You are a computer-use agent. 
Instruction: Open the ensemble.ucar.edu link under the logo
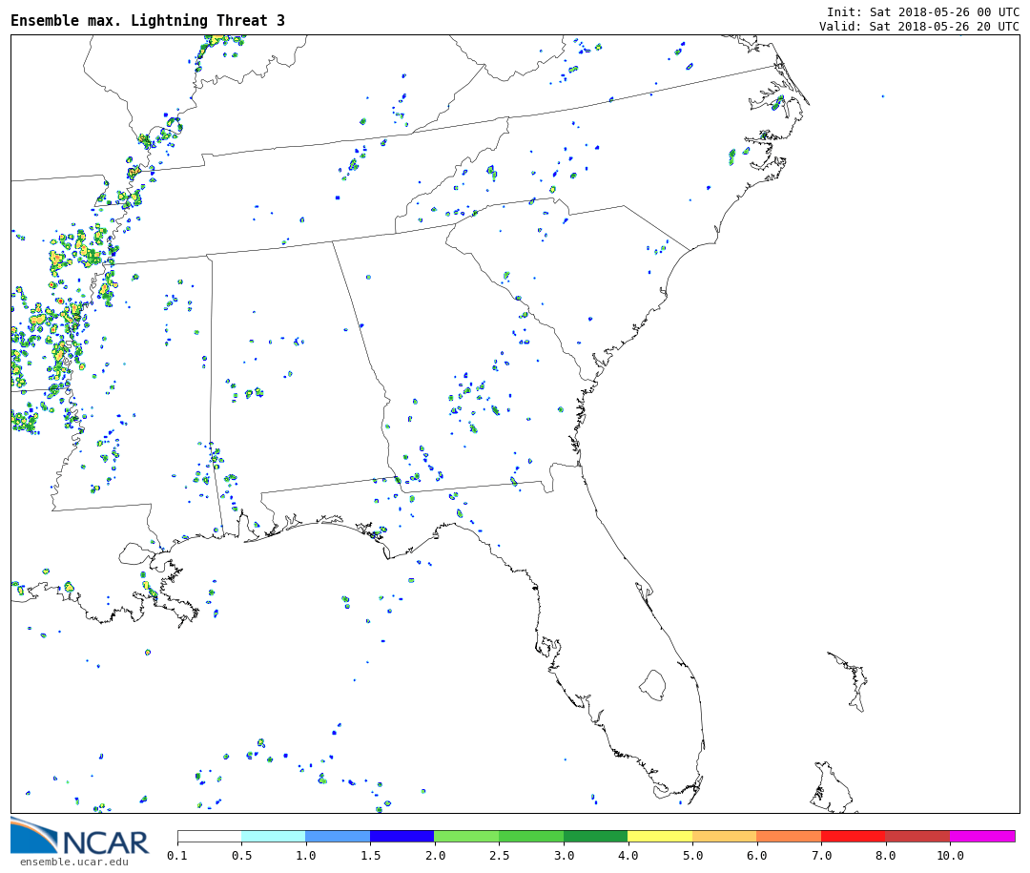tap(73, 863)
